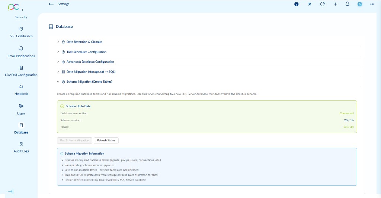Viewport: 381px width, 198px height.
Task: Open the three-dots more options menu
Action: click(x=372, y=4)
